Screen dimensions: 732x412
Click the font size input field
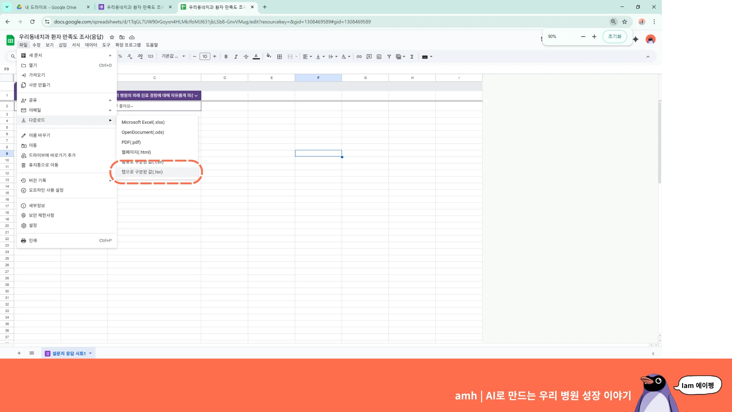[x=205, y=57]
